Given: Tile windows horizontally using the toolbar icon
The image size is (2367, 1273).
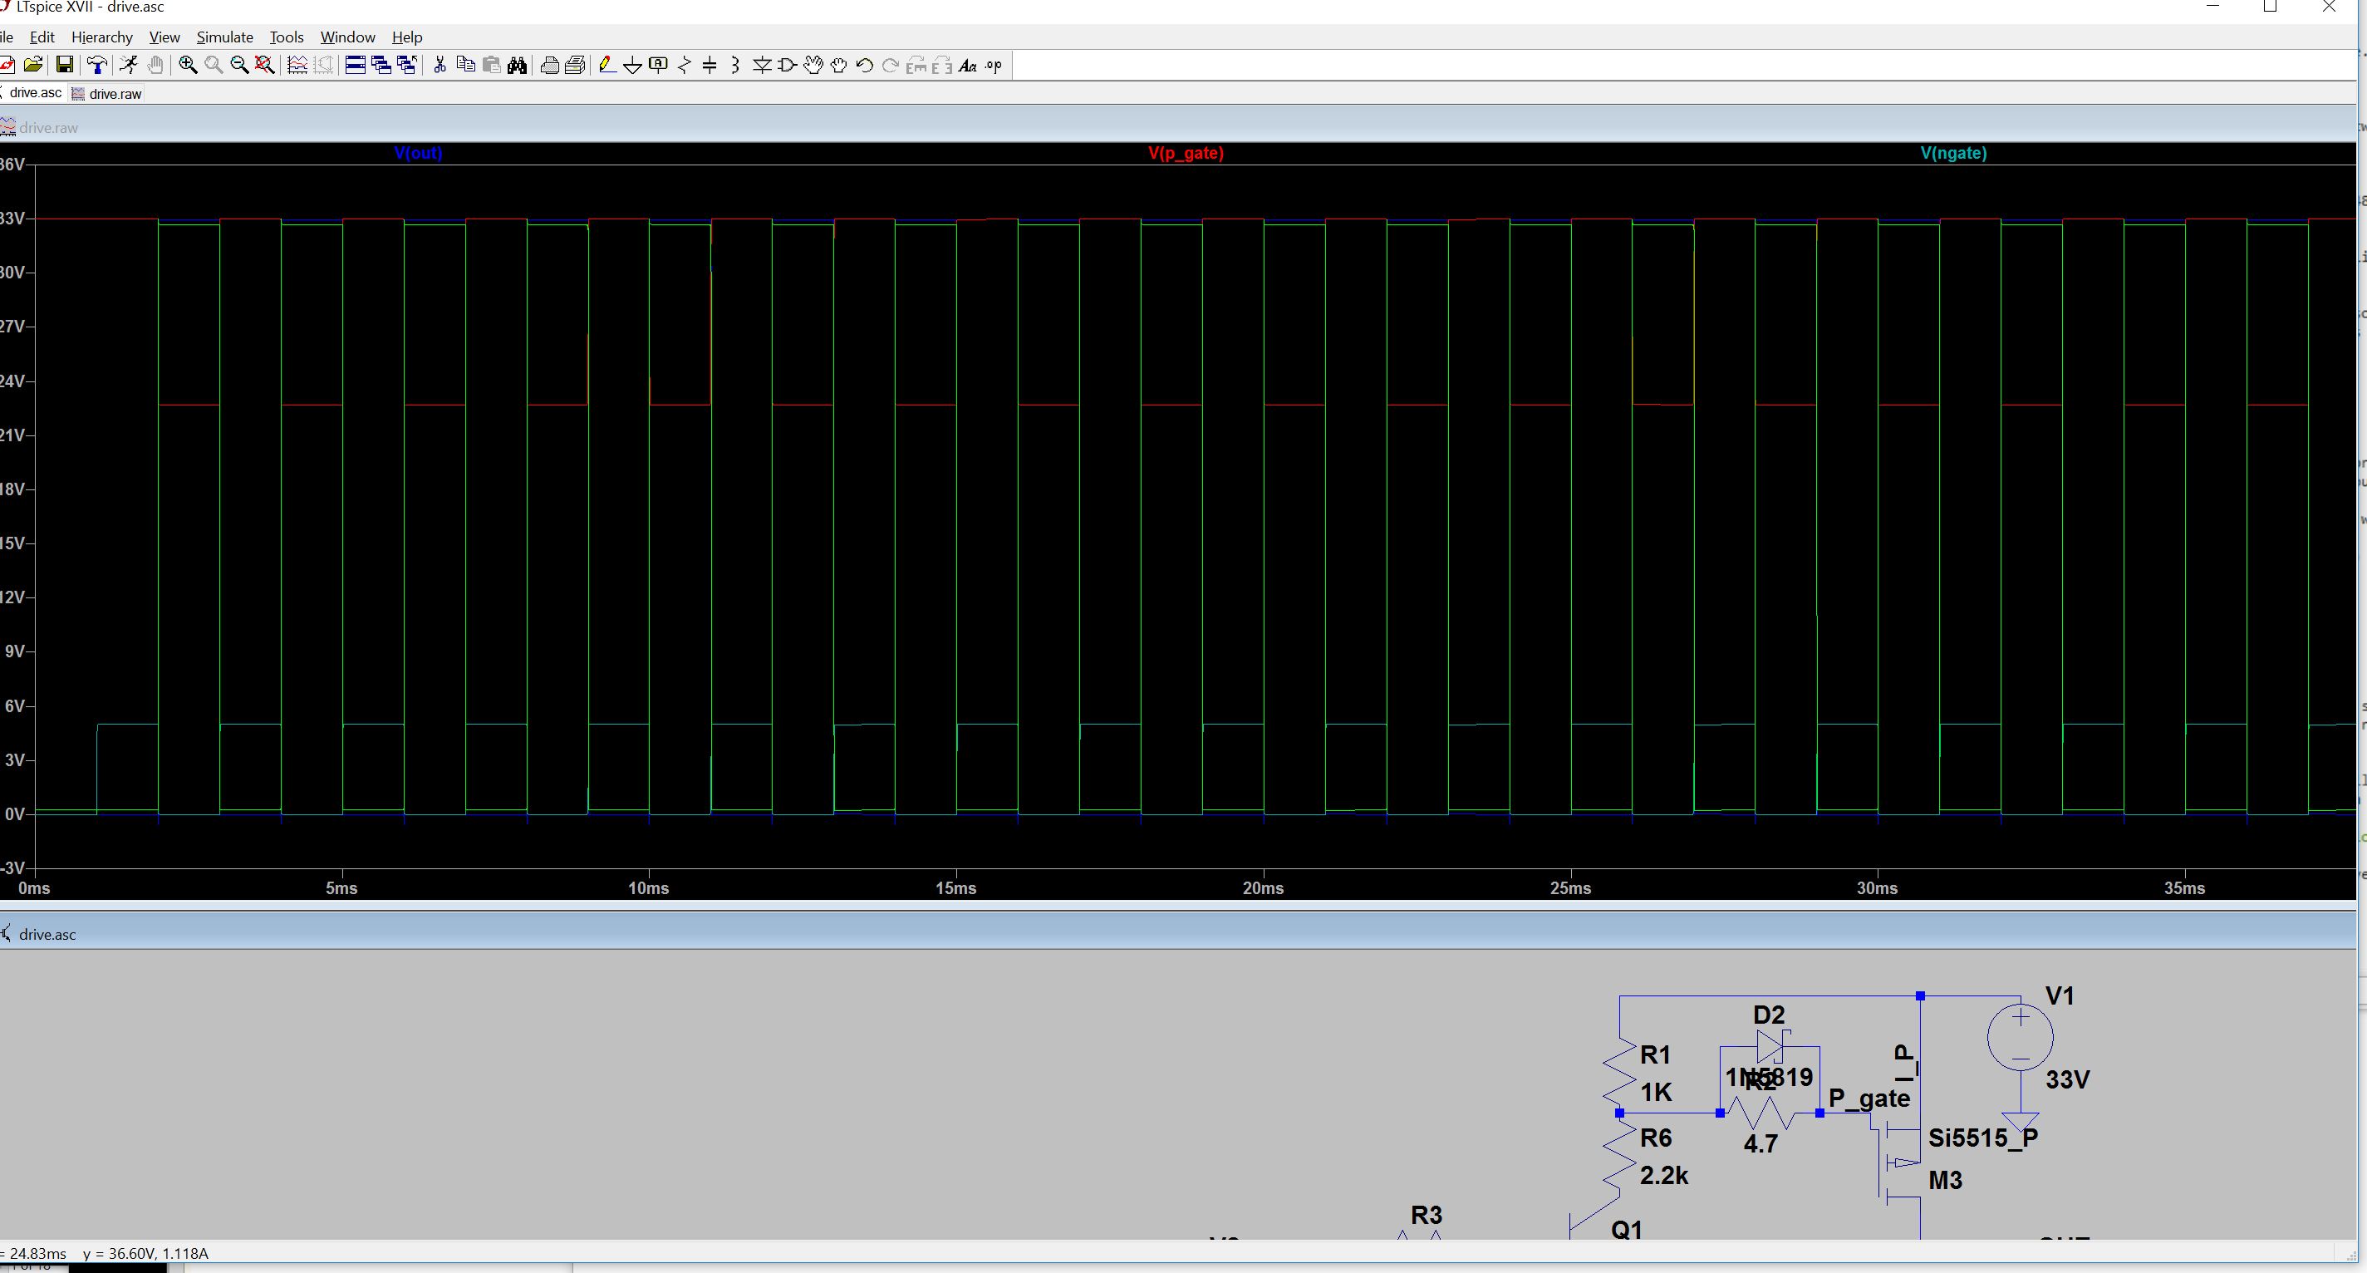Looking at the screenshot, I should point(356,64).
